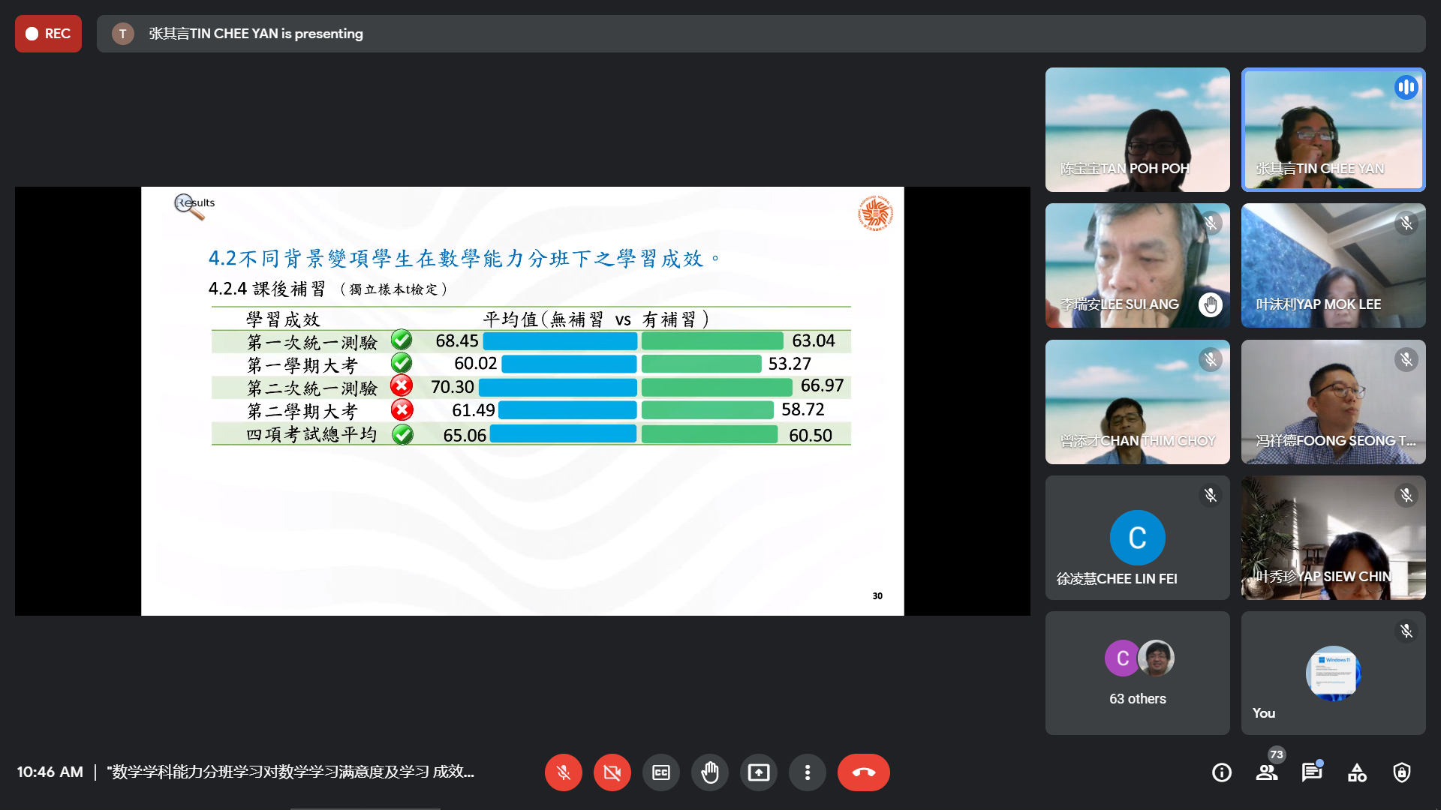Click the purple C avatar in 63 others
The image size is (1441, 810).
(1122, 658)
